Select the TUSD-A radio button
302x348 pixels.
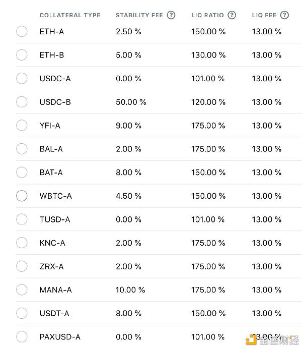point(22,219)
